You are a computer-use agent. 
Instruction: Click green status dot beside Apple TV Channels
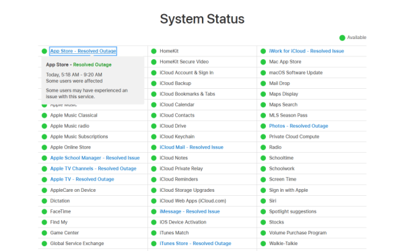tap(44, 169)
